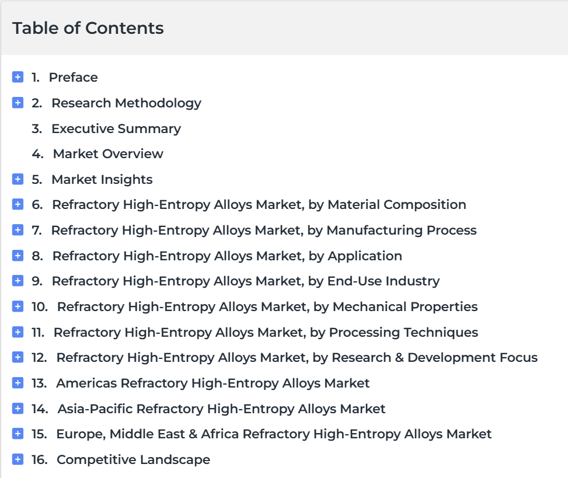The image size is (568, 478).
Task: Expand Europe, Middle East & Africa chapter
Action: 18,434
